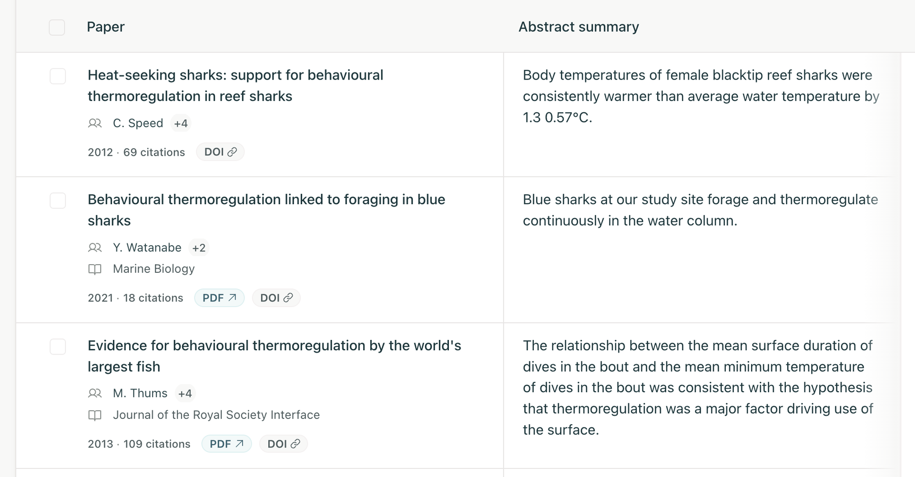The width and height of the screenshot is (915, 477).
Task: Click the authors icon beside M. Thums
Action: point(95,393)
